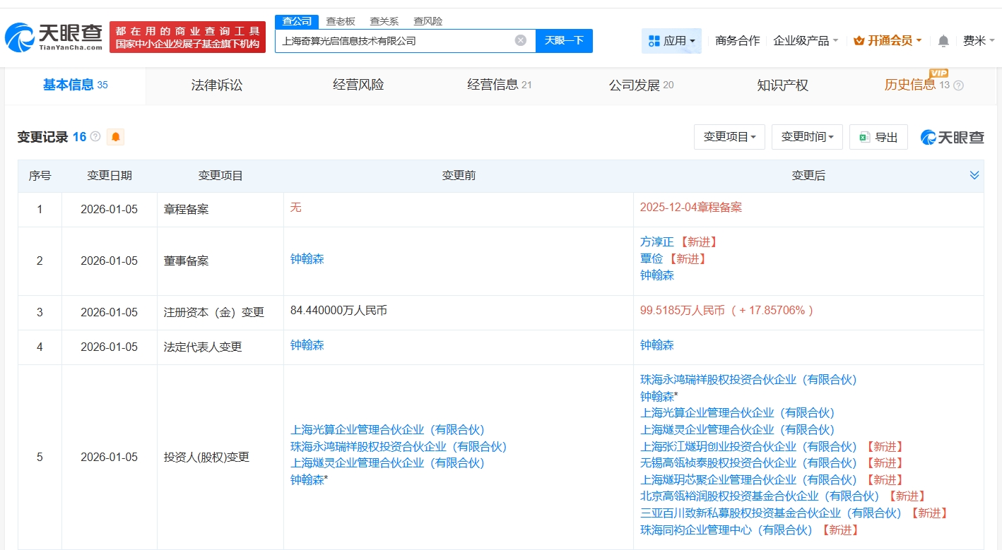Click the help icon beside 历史信息 tab

958,85
